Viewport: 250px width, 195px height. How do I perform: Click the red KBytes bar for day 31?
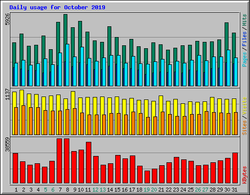pyautogui.click(x=235, y=168)
